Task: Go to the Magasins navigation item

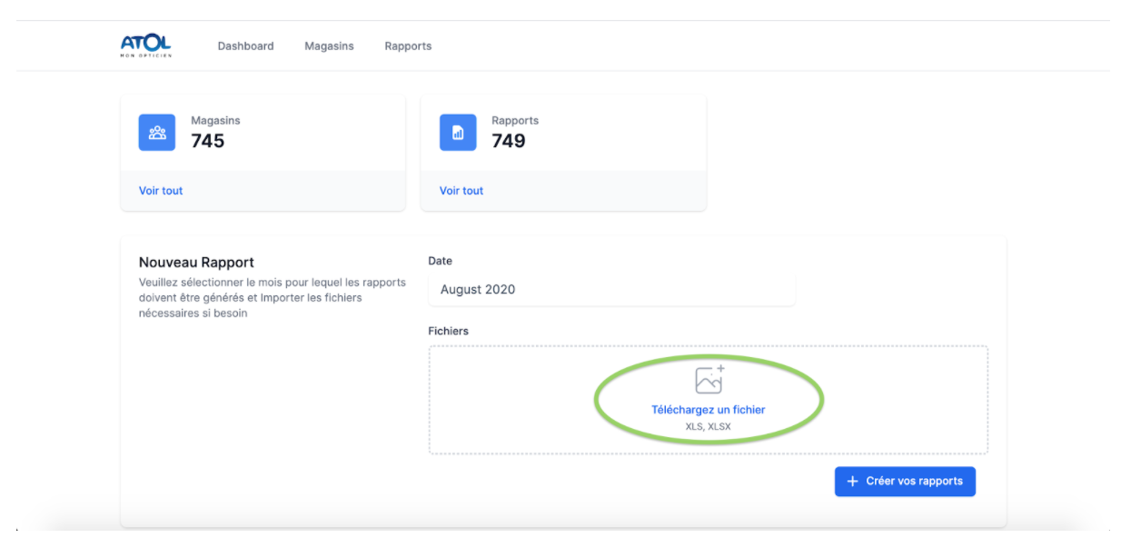Action: coord(329,46)
